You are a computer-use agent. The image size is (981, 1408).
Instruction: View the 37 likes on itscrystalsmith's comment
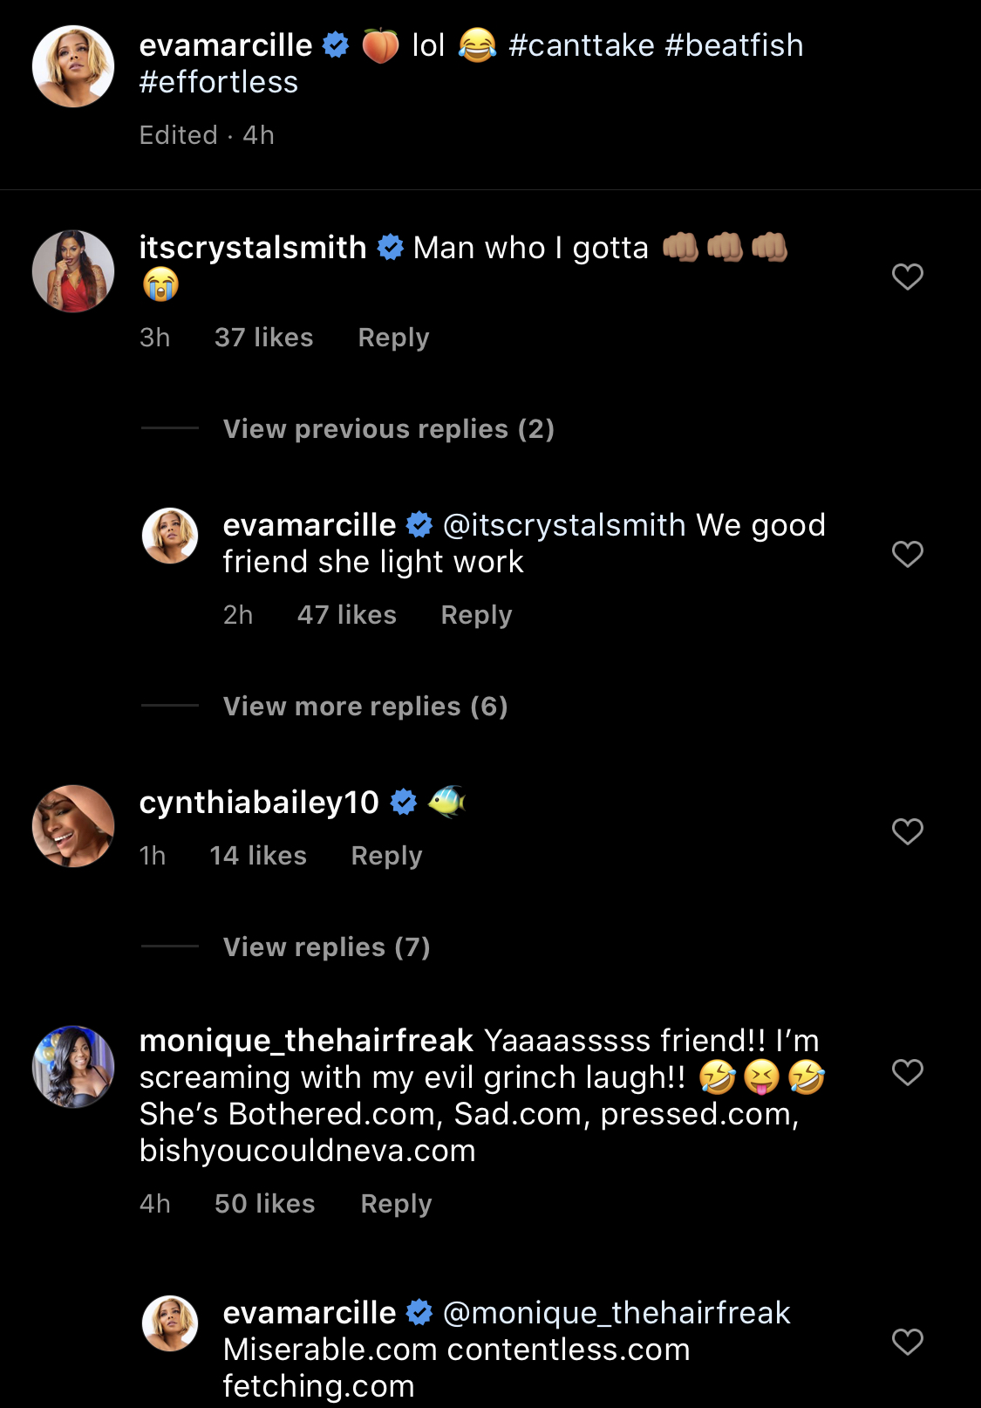263,338
